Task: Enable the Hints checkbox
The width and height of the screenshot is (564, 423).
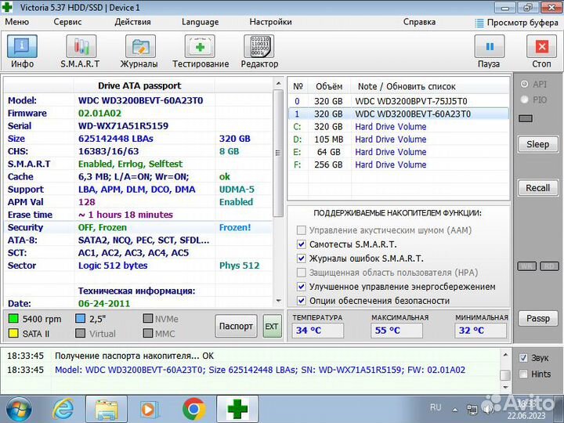Action: (x=523, y=374)
